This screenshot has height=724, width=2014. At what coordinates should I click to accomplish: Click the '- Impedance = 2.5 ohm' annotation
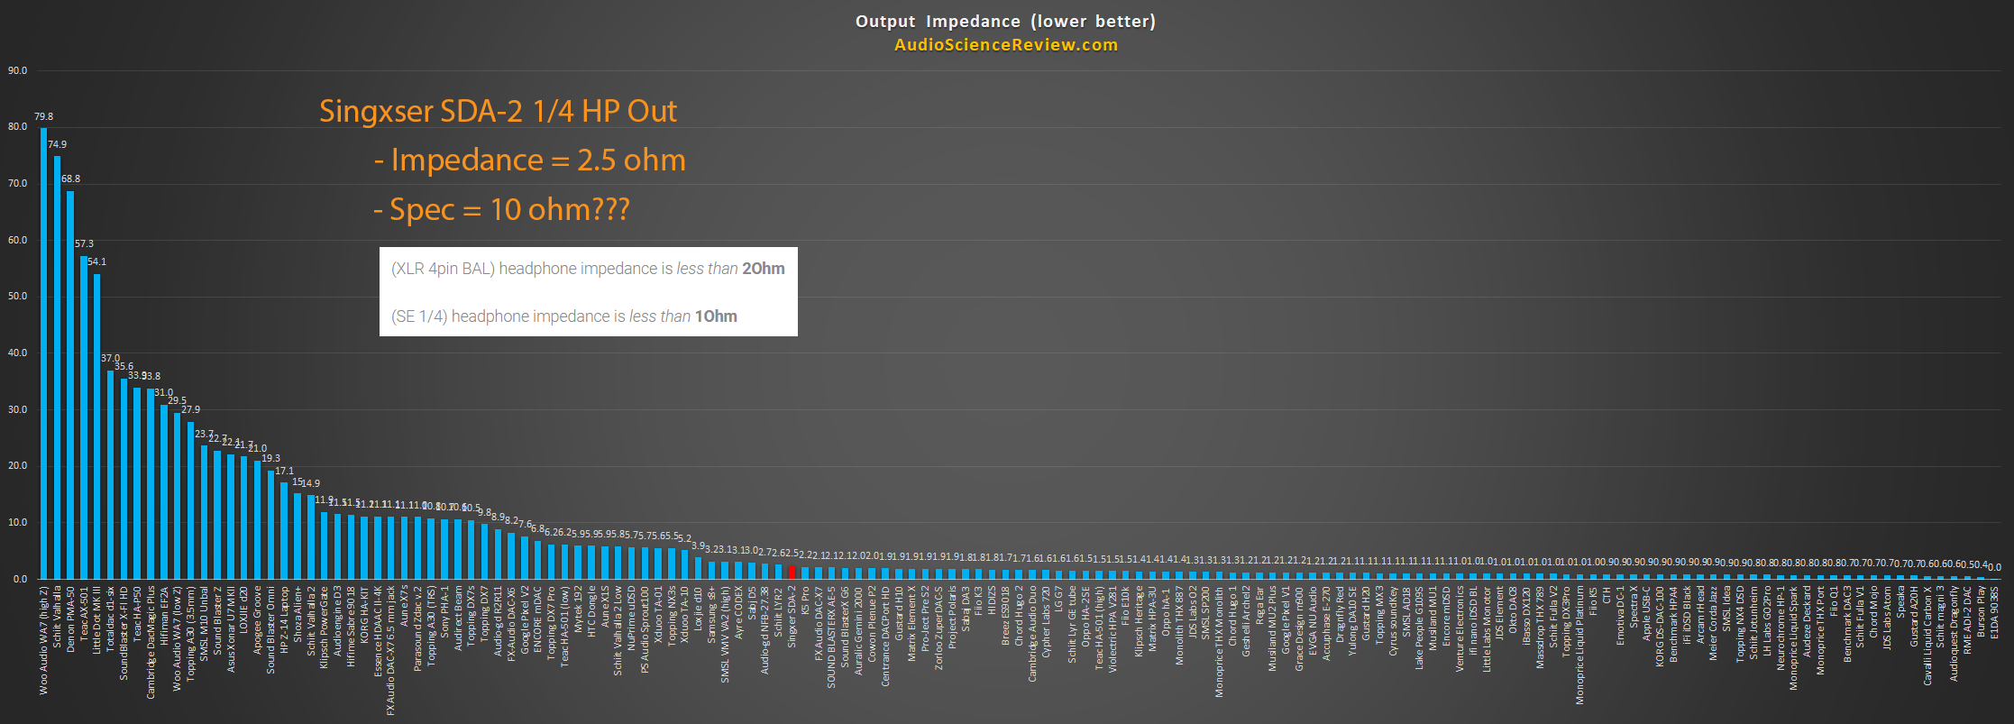pos(529,160)
